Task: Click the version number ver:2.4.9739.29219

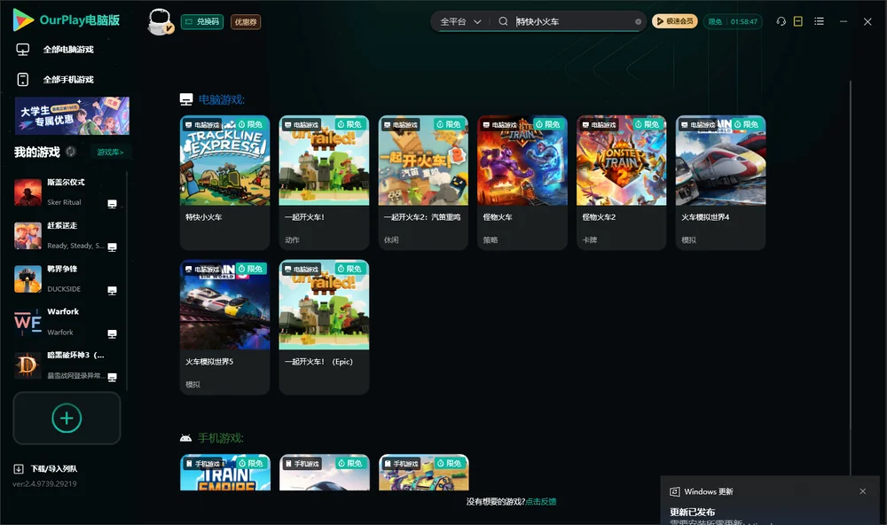Action: 44,483
